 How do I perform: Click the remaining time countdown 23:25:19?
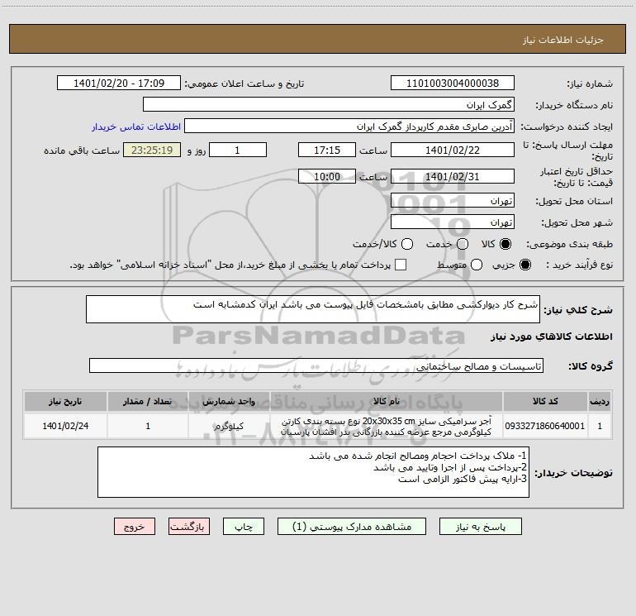point(152,150)
